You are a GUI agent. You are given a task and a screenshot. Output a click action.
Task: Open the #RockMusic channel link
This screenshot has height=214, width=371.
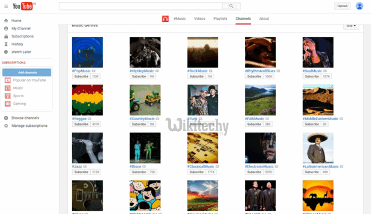coord(197,71)
